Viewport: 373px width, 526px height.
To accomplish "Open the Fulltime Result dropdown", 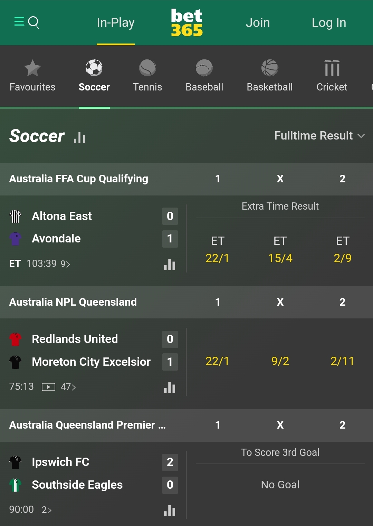I will coord(319,136).
